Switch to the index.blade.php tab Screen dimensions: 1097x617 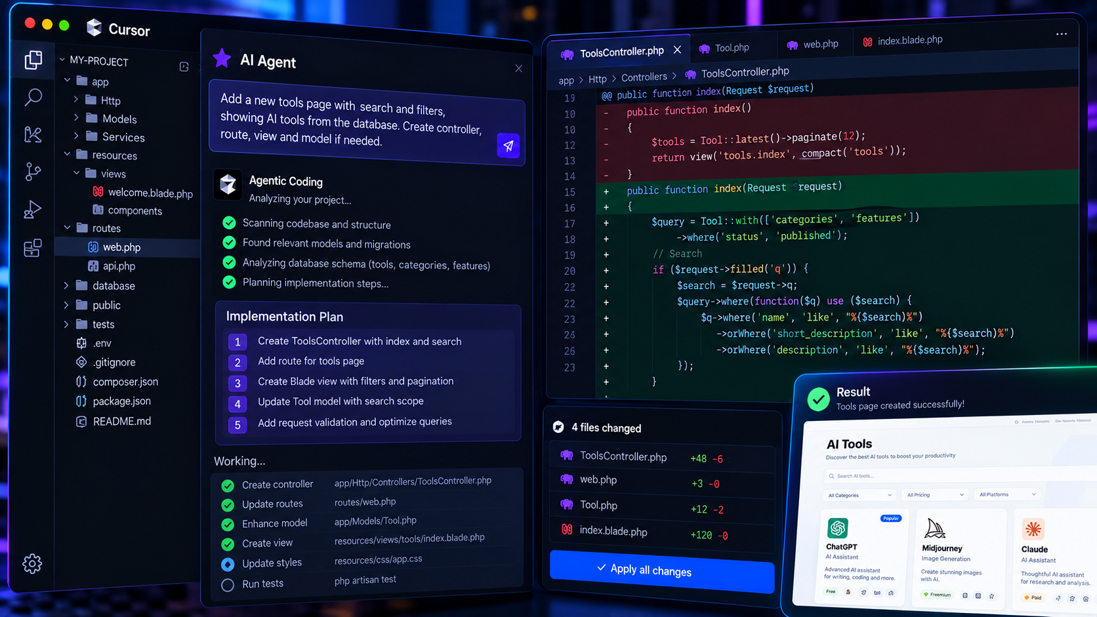pos(903,41)
